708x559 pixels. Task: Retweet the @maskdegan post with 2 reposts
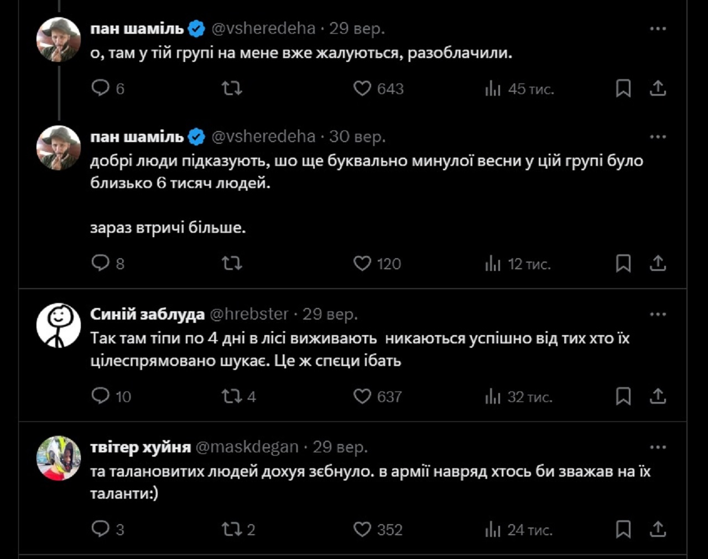[x=232, y=529]
